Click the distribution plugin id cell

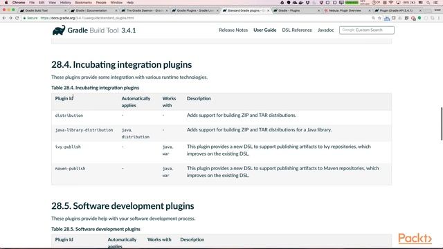point(69,116)
